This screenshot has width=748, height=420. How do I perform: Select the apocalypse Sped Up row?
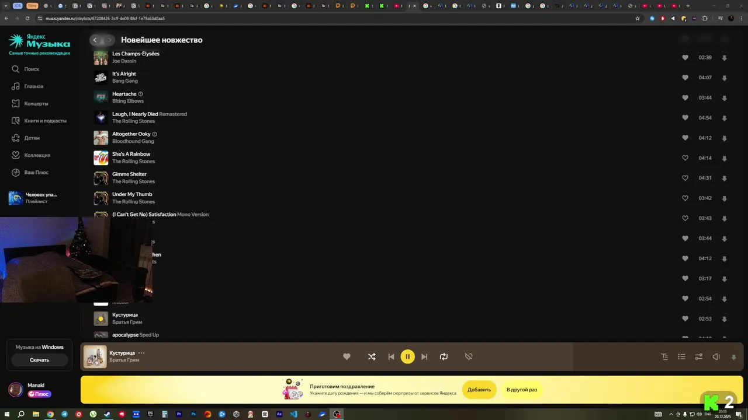pyautogui.click(x=411, y=335)
